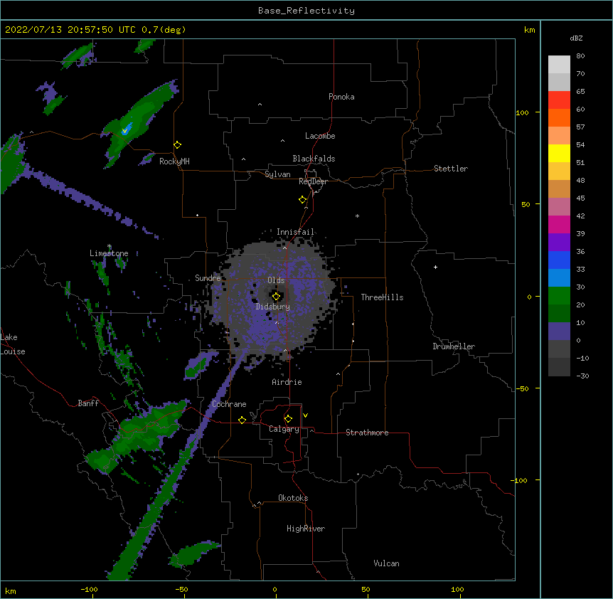
Task: Click the Lacombe city label
Action: 320,136
